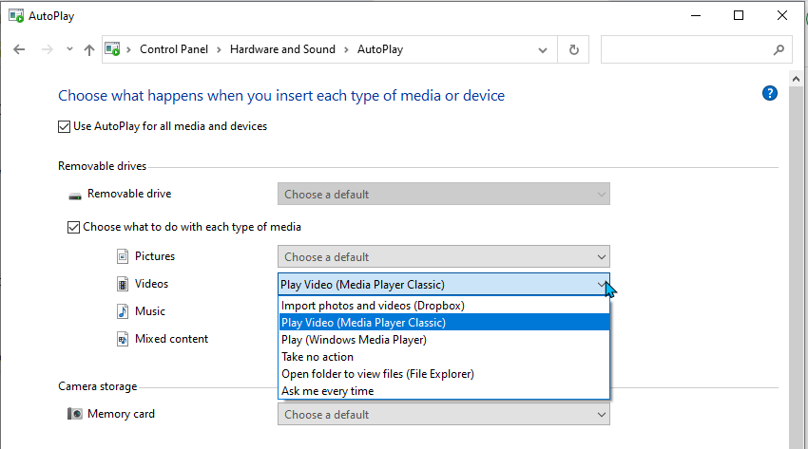Click the Control Panel search field
The height and width of the screenshot is (449, 808).
click(x=684, y=49)
